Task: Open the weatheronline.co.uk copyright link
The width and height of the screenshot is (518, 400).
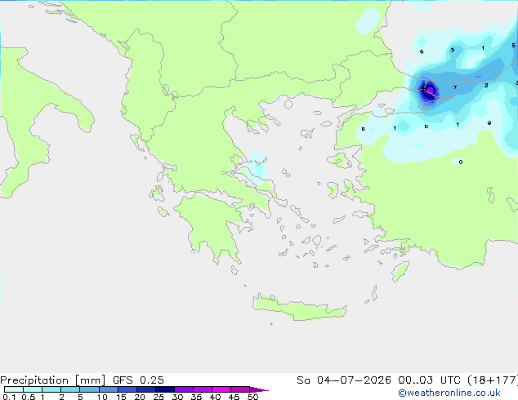Action: 449,393
